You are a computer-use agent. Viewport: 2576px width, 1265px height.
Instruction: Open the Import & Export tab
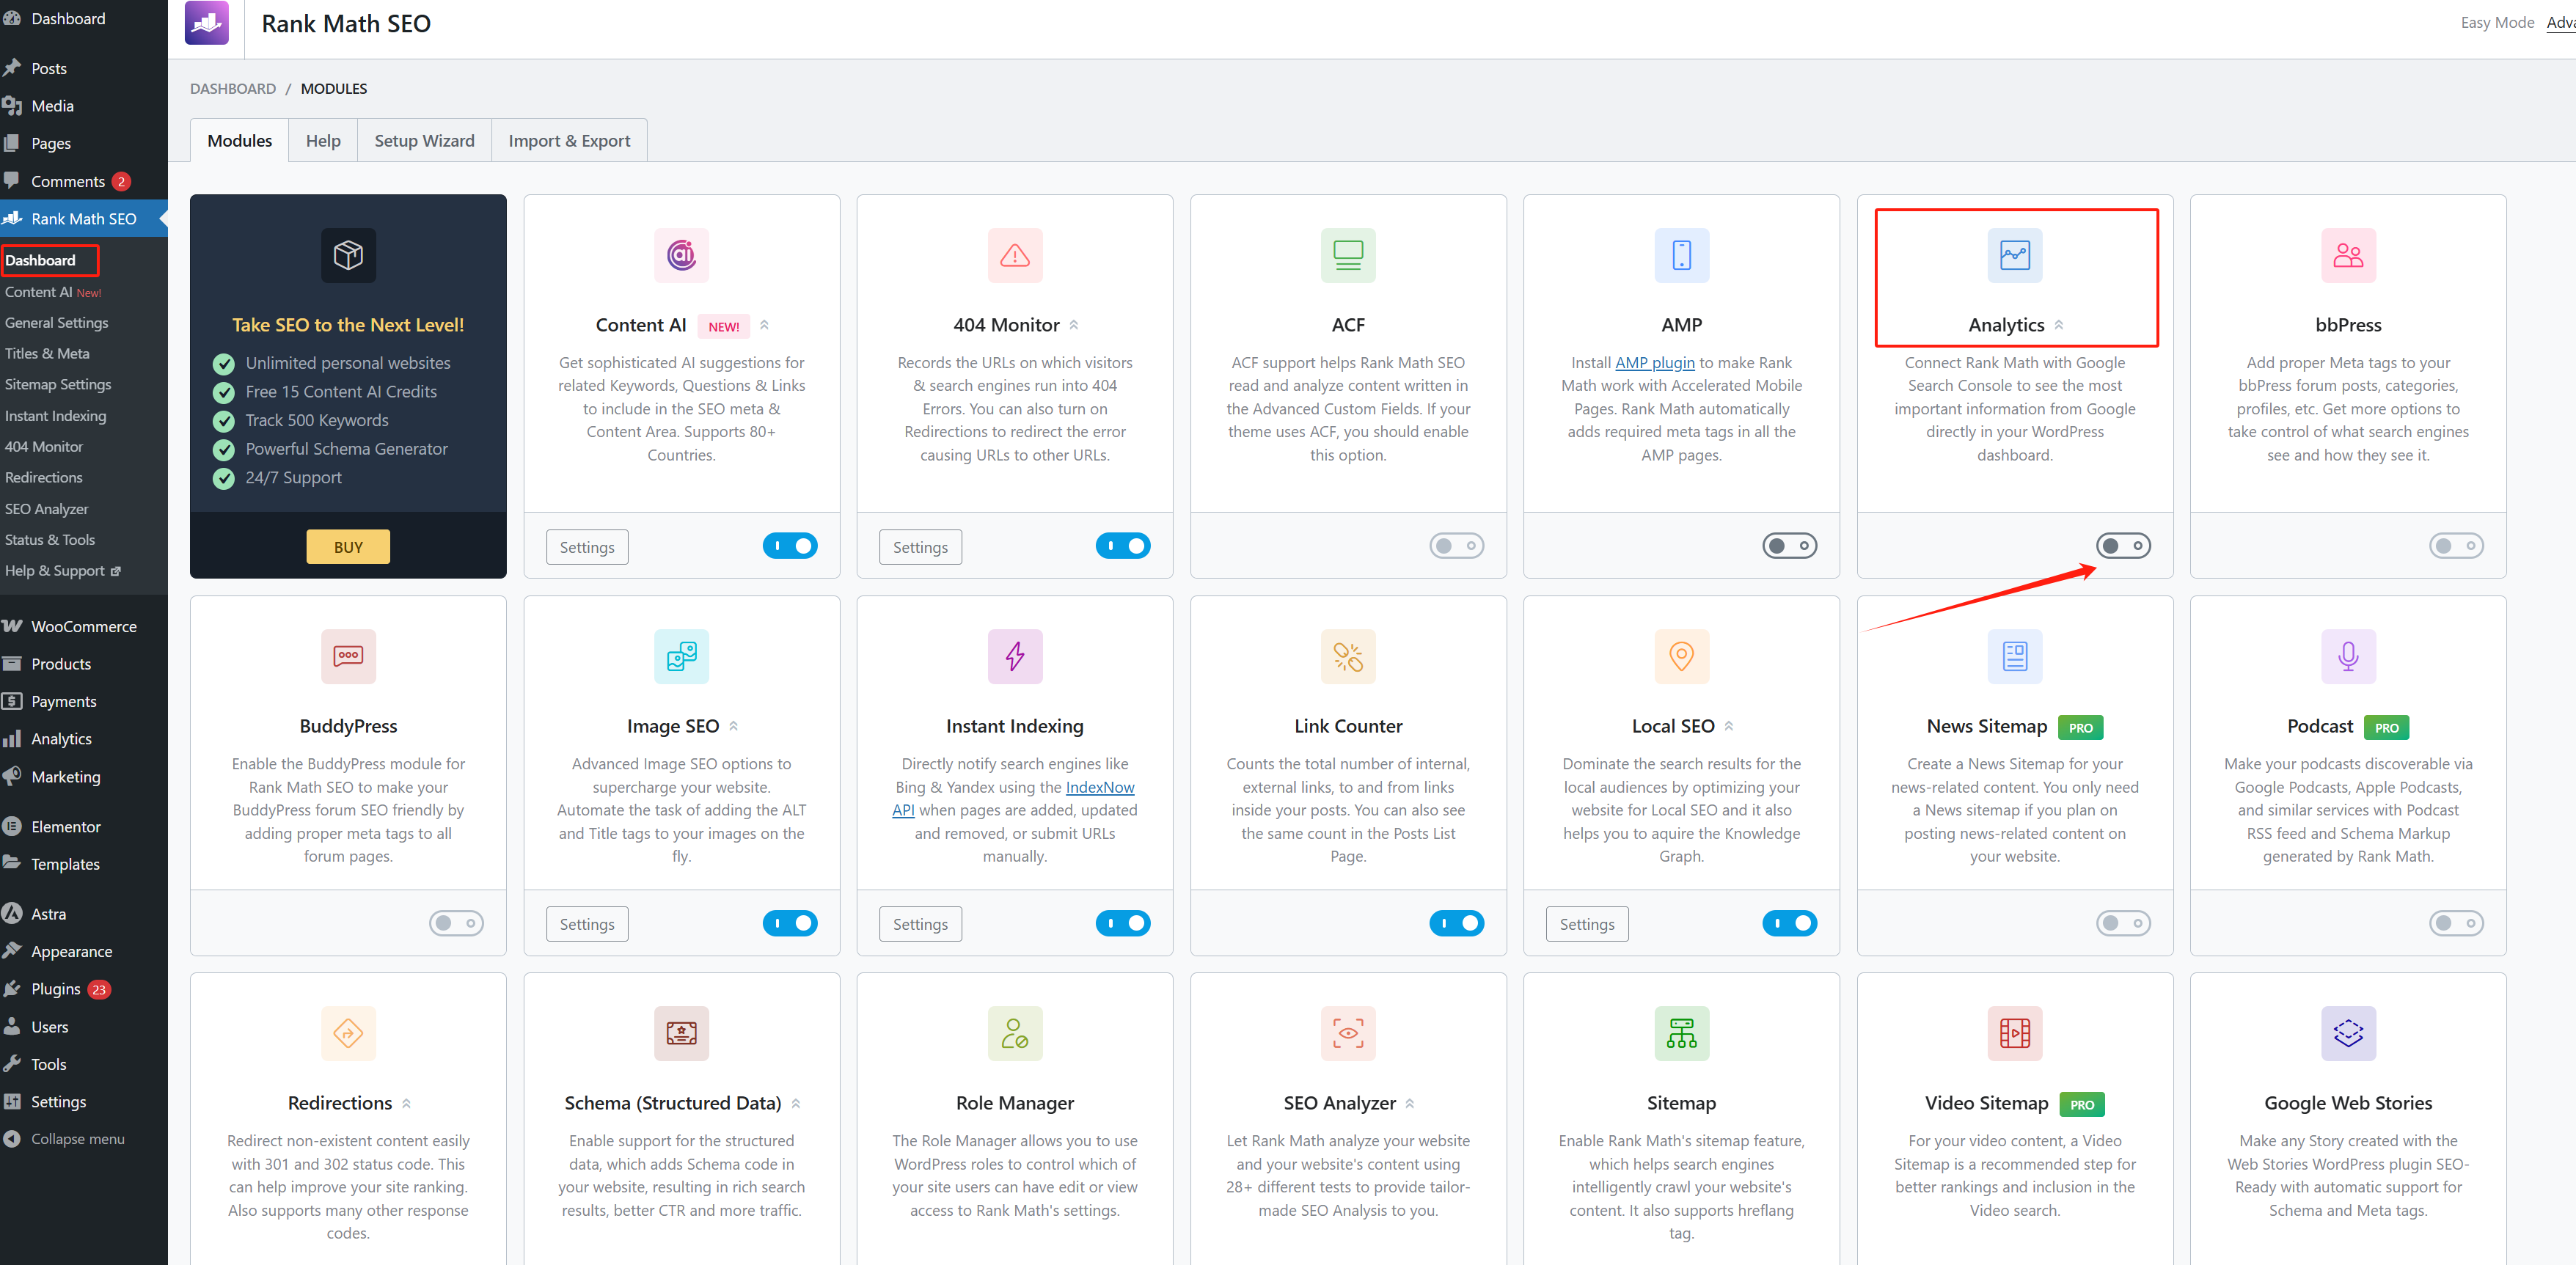[569, 141]
